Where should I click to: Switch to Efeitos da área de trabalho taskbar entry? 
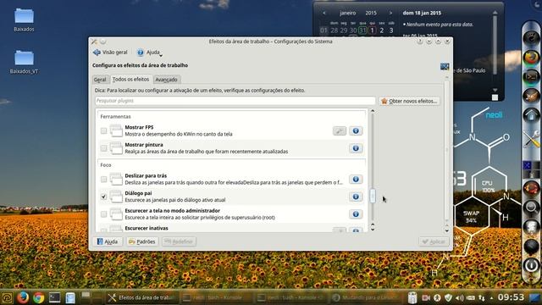[141, 297]
